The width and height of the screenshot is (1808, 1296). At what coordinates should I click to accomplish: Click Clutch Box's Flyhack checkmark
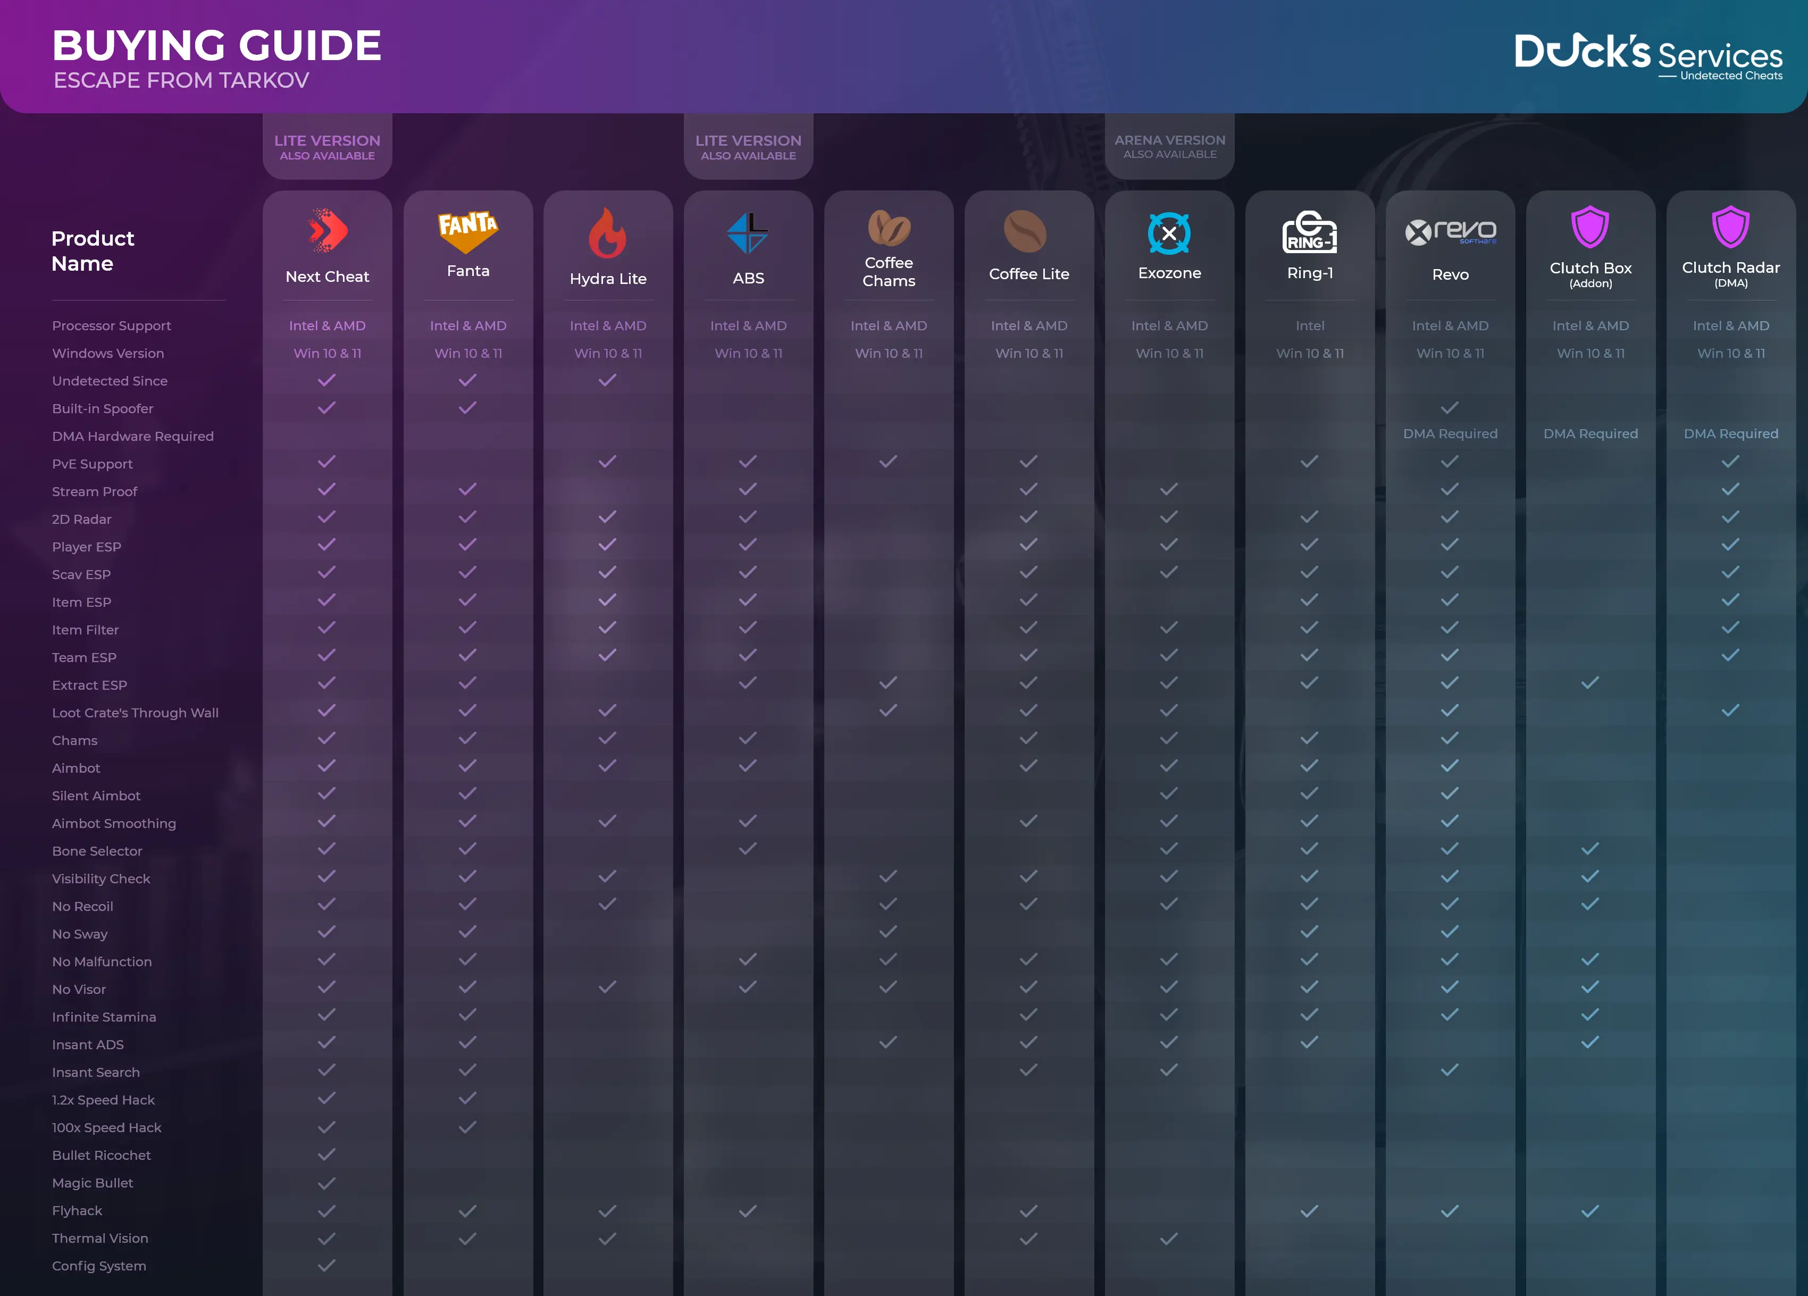pos(1589,1211)
